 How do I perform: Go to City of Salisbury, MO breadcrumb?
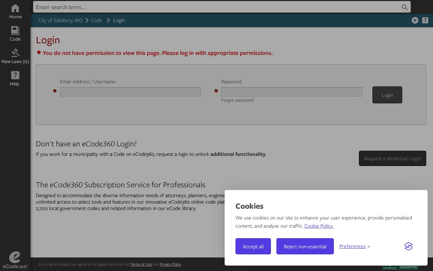tap(61, 20)
